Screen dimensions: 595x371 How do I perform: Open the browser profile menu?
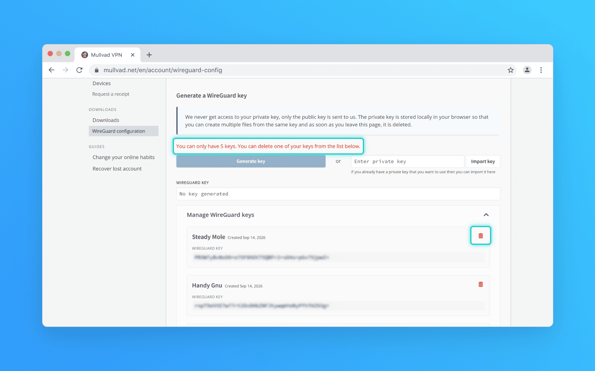pos(527,70)
